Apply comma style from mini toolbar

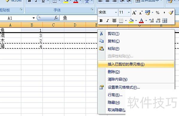[x=164, y=13]
